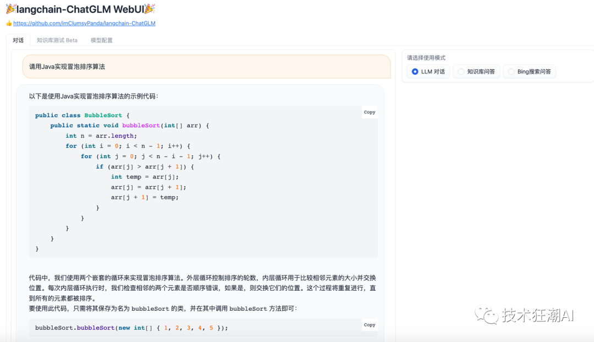Click the line arr[j + 1] = temp
Image resolution: width=594 pixels, height=342 pixels.
click(145, 197)
